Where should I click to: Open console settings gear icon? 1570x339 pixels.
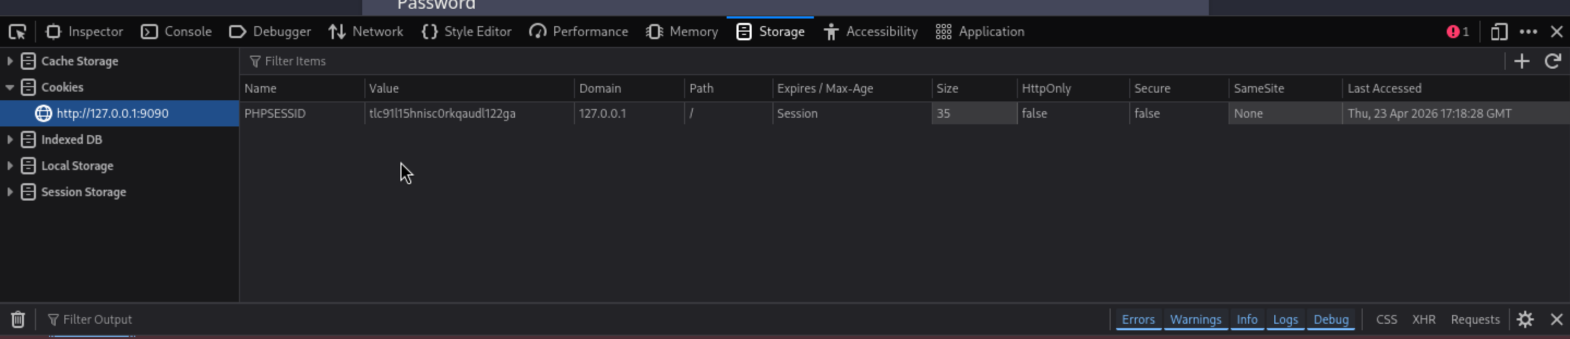coord(1525,319)
